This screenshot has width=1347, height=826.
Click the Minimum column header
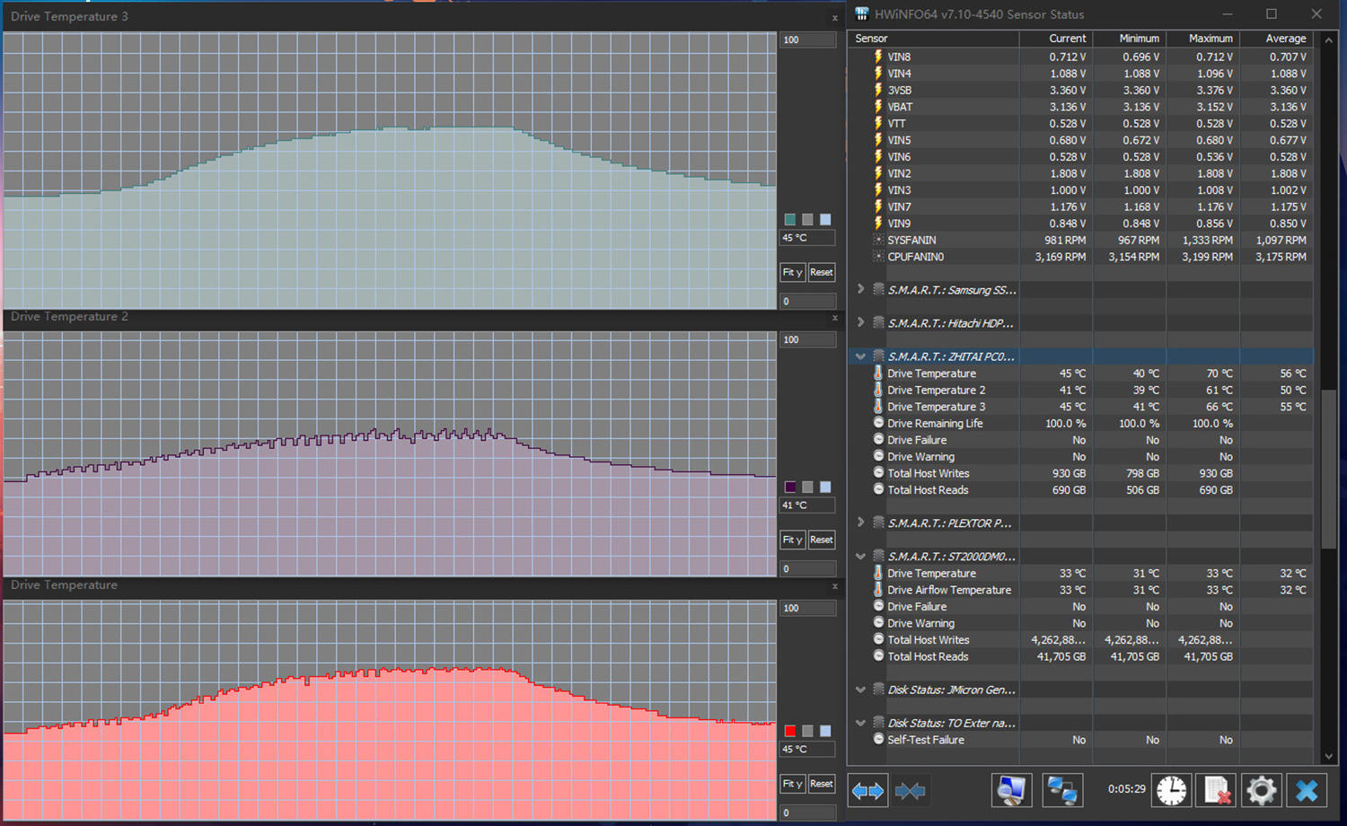(x=1130, y=39)
